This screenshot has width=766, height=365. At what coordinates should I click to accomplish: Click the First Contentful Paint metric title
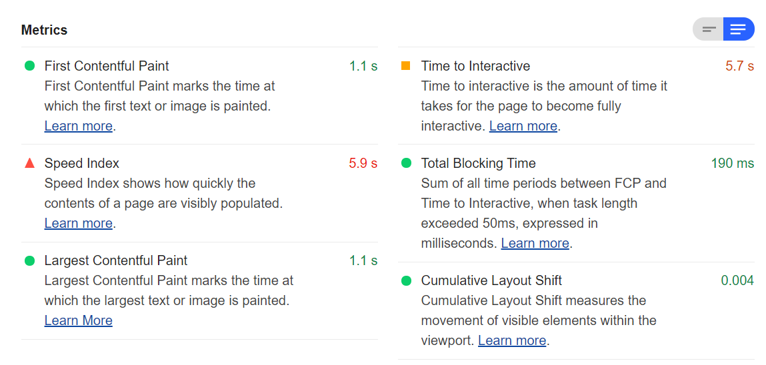107,66
